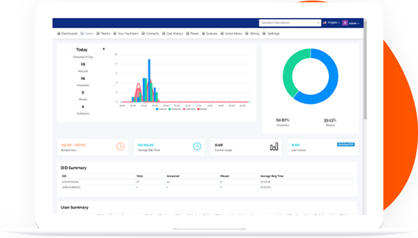
Task: Click the Download Pdf button
Action: tap(346, 144)
